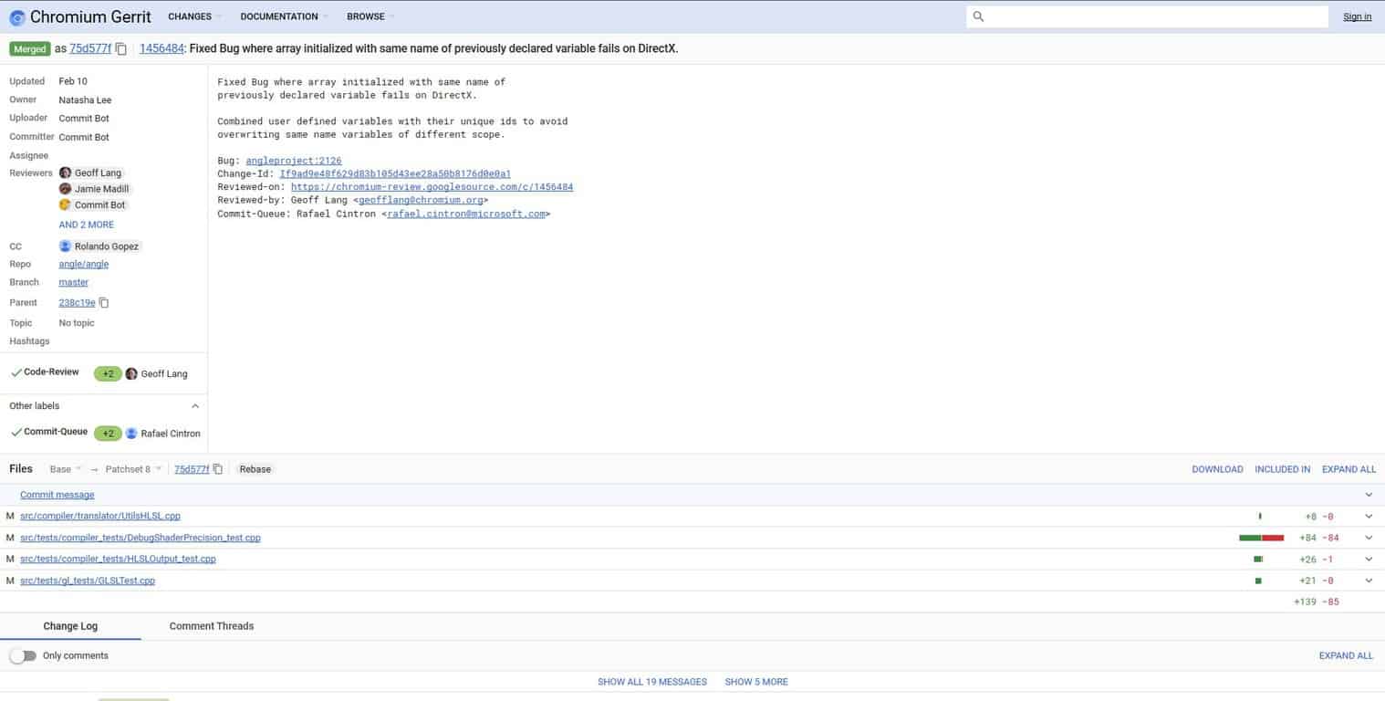Image resolution: width=1385 pixels, height=701 pixels.
Task: Click the search magnifier icon
Action: point(978,16)
